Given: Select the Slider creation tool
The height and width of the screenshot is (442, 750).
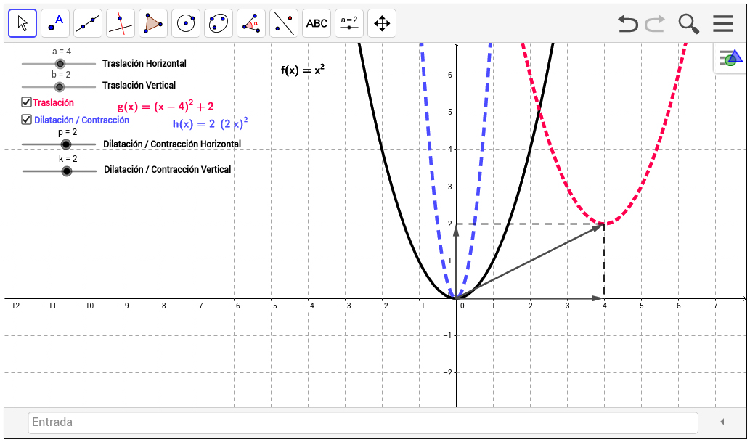Looking at the screenshot, I should pyautogui.click(x=349, y=23).
